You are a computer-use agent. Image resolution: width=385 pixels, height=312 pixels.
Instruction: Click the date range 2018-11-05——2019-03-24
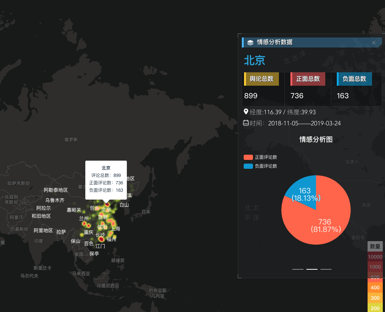pyautogui.click(x=305, y=123)
